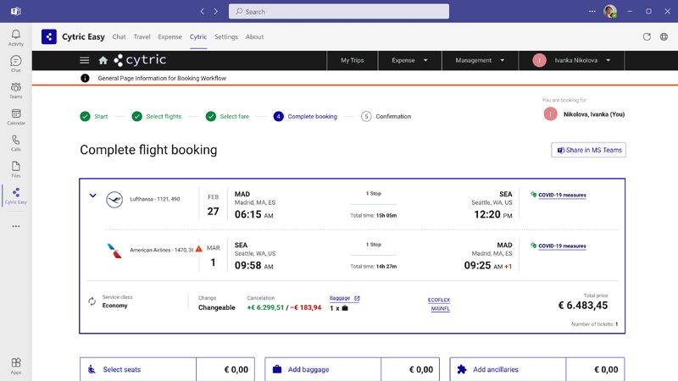Open Teams section in the sidebar
Viewport: 678px width, 381px height.
pyautogui.click(x=15, y=91)
